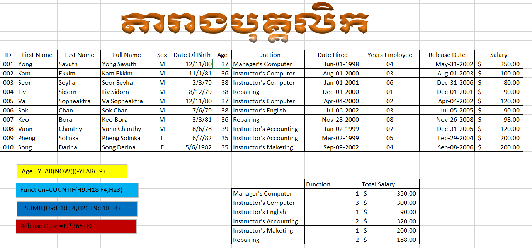Select full name cell Liv Sidorn

[x=127, y=92]
